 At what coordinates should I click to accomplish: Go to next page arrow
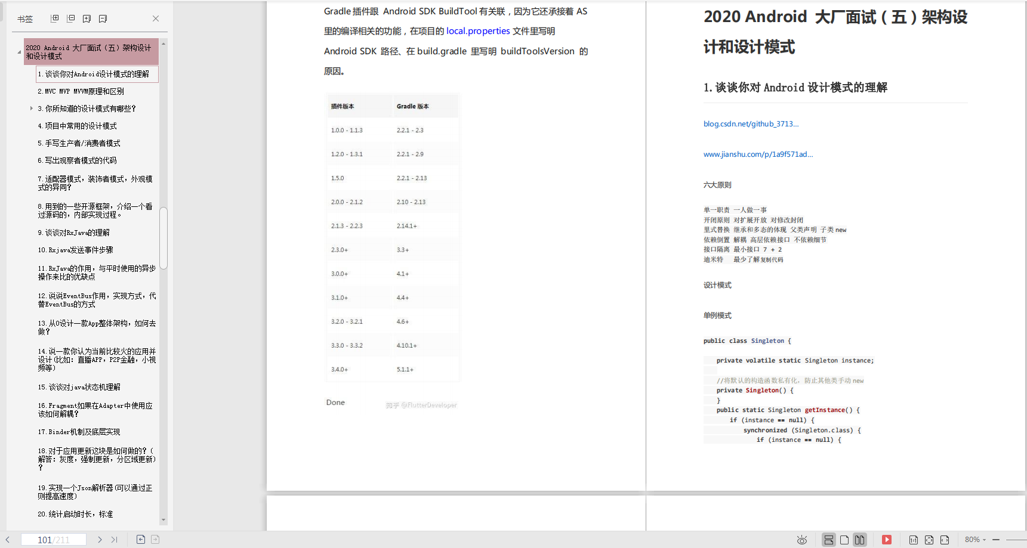tap(100, 540)
